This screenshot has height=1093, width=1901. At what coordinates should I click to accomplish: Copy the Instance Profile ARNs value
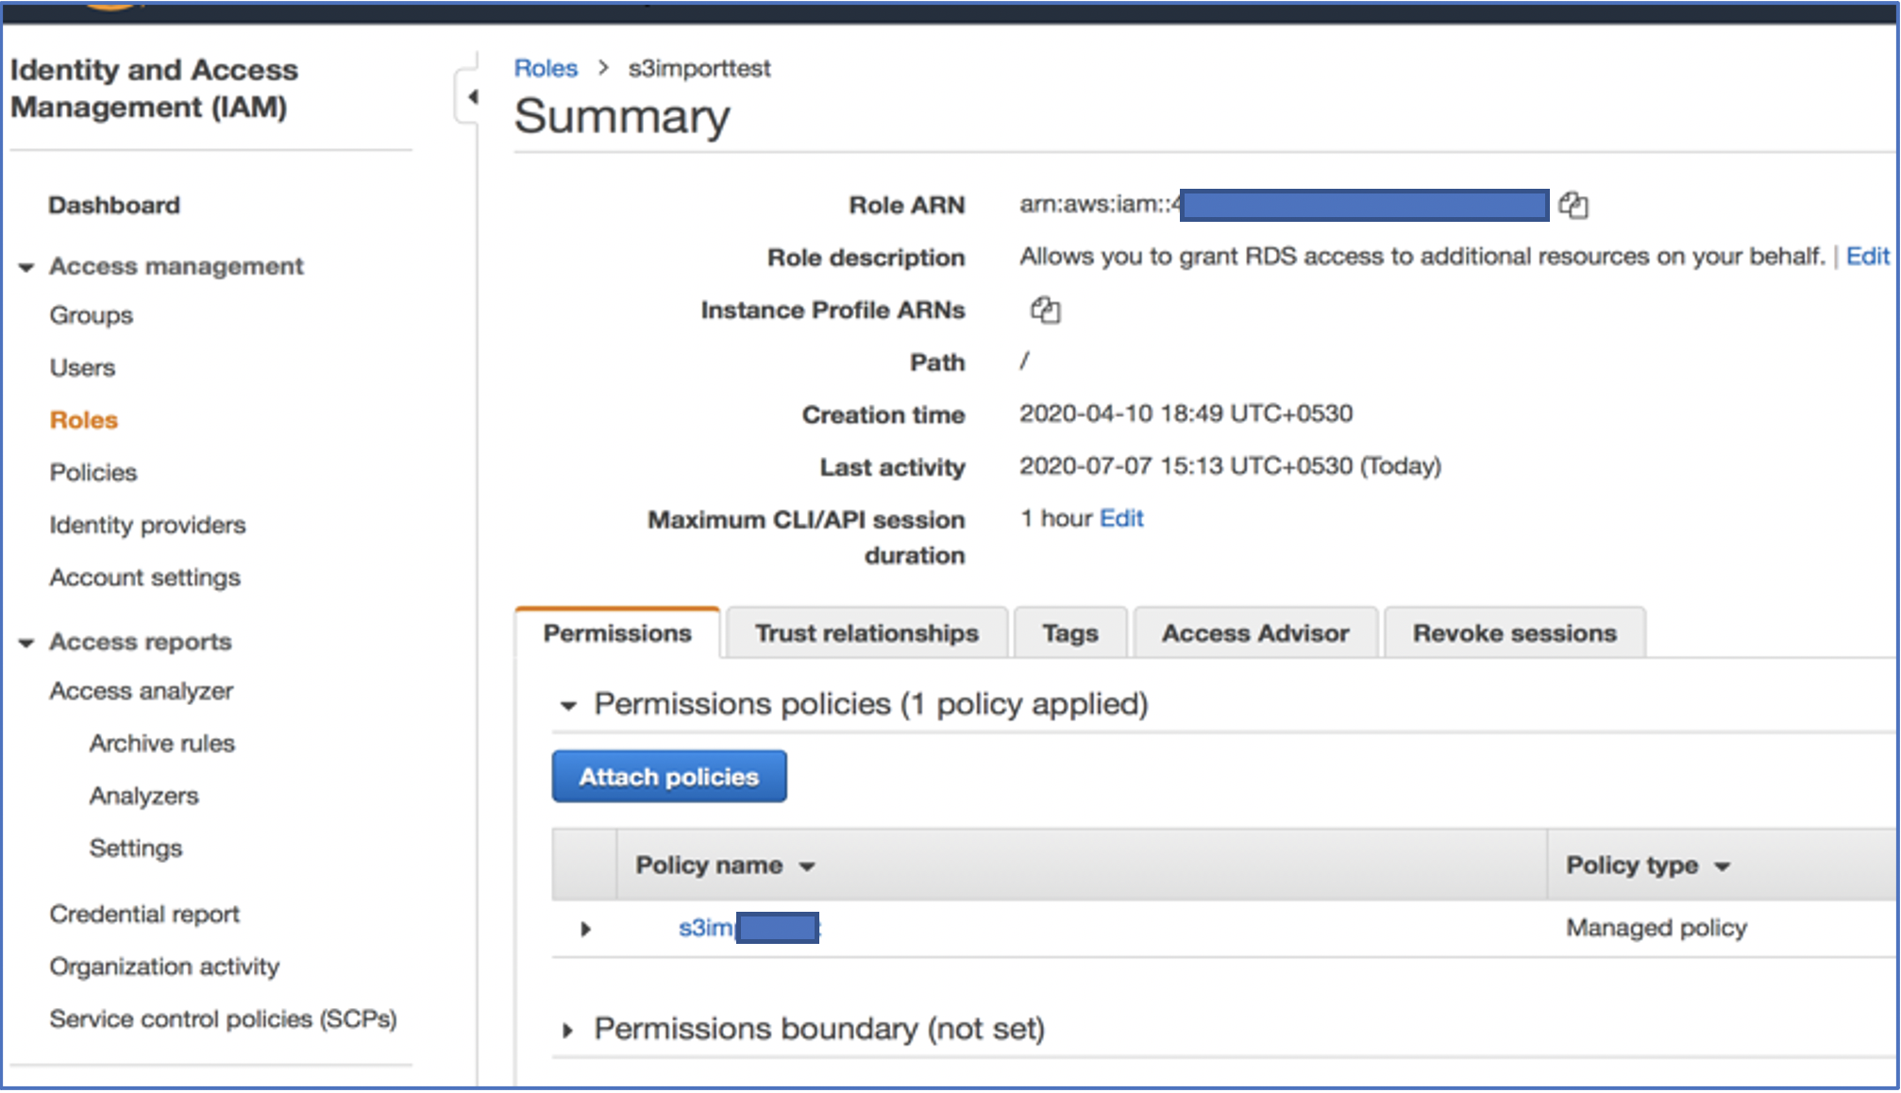(x=1045, y=310)
